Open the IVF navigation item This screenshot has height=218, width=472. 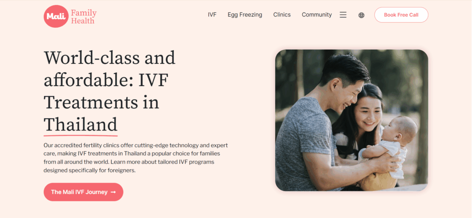click(212, 15)
